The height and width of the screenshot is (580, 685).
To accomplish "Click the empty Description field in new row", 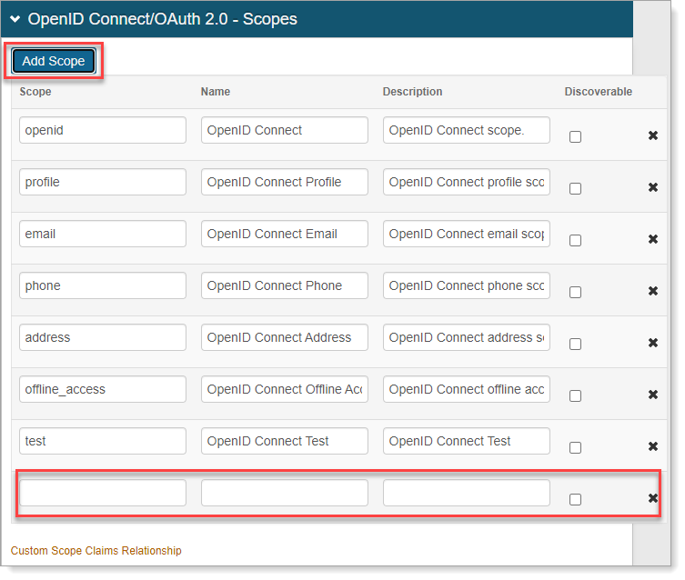I will (x=467, y=493).
